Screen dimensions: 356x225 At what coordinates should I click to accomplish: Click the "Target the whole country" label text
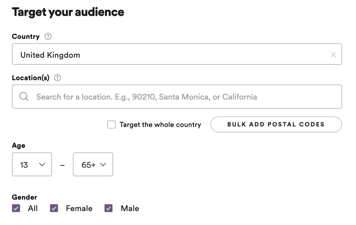160,125
